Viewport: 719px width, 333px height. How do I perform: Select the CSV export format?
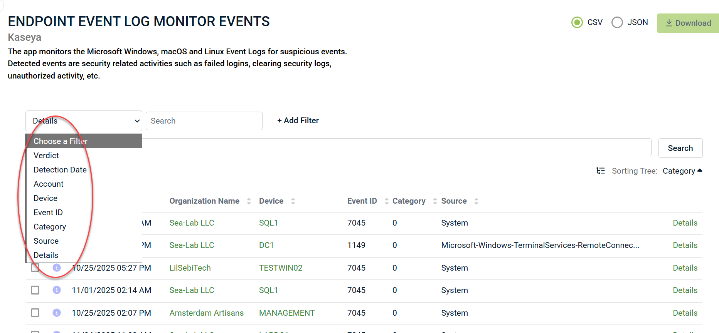[577, 23]
